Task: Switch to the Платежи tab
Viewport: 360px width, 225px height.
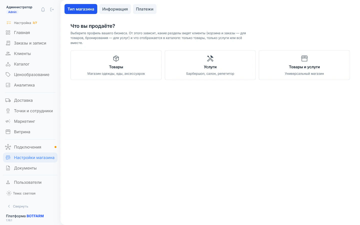Action: point(144,9)
